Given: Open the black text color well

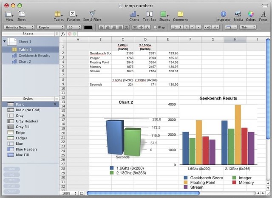Looking at the screenshot, I should pyautogui.click(x=88, y=27).
